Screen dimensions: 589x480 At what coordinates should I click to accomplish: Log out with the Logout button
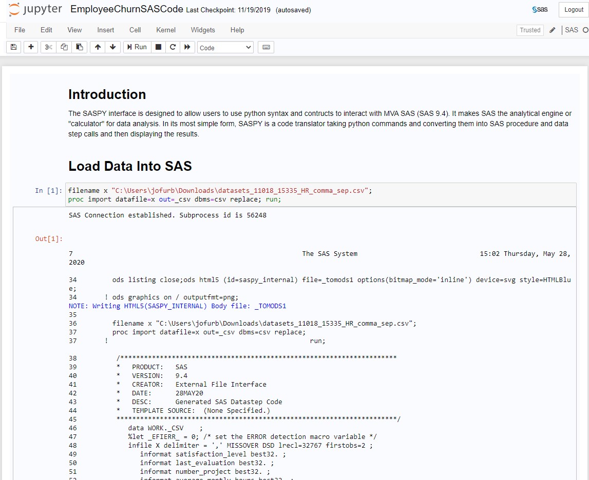(x=574, y=10)
